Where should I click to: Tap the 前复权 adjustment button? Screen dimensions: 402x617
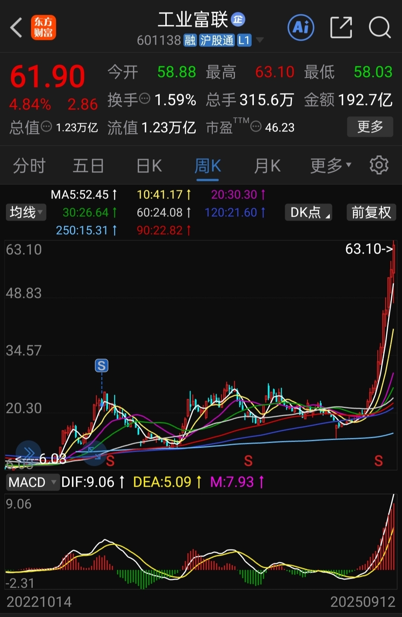point(371,212)
